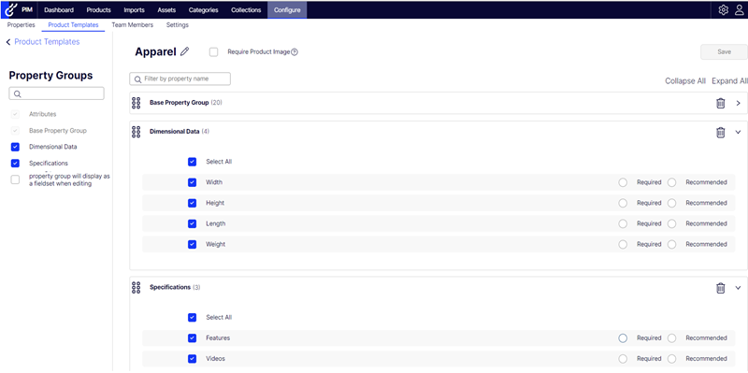This screenshot has height=373, width=748.
Task: Uncheck Dimensional Data in Property Groups sidebar
Action: pyautogui.click(x=15, y=147)
